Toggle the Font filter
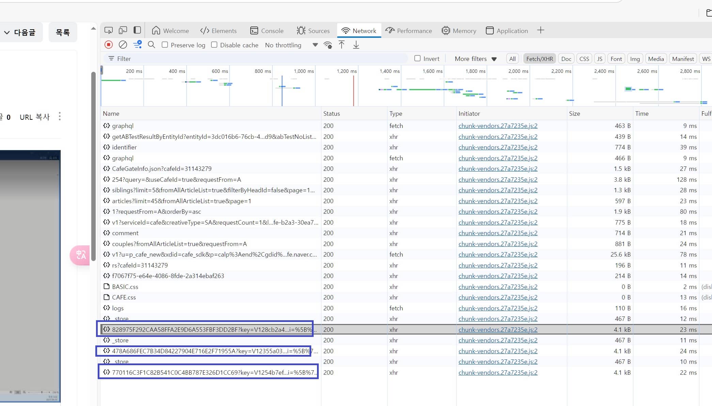Viewport: 712px width, 406px height. click(616, 59)
